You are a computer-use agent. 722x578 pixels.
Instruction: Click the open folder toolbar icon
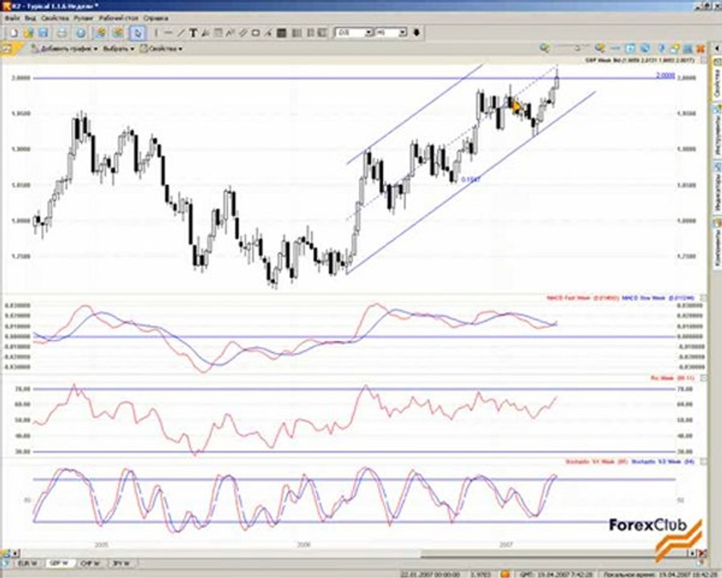(x=29, y=33)
